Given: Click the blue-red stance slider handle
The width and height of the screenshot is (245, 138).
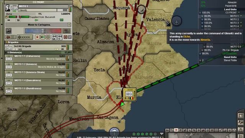Looking at the screenshot, I should [x=43, y=31].
